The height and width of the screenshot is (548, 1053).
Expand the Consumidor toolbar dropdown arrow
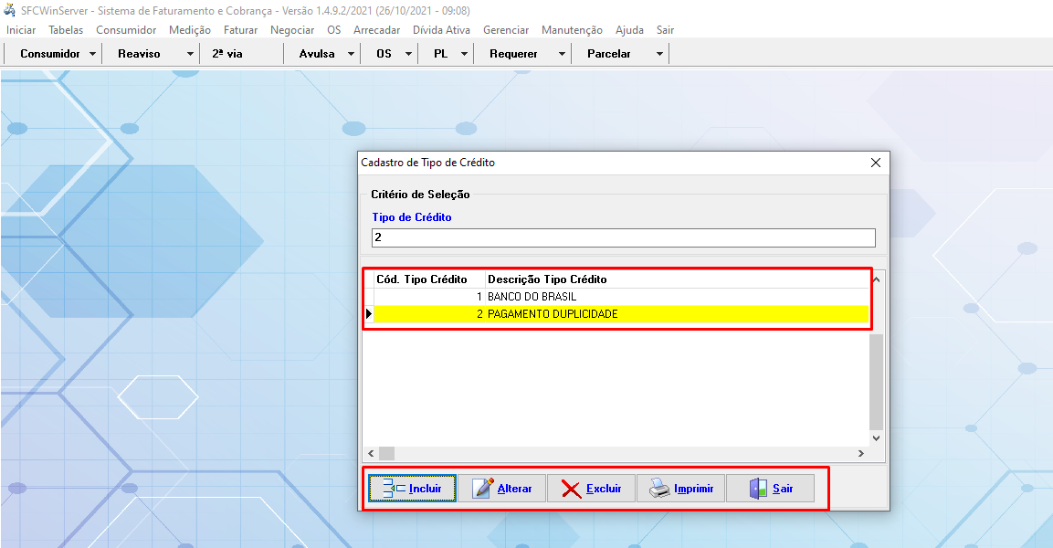[x=93, y=54]
